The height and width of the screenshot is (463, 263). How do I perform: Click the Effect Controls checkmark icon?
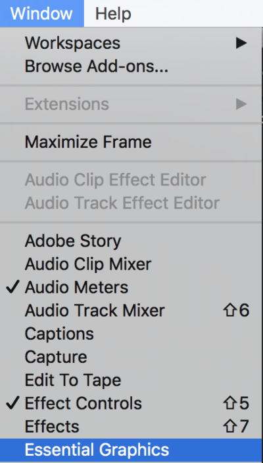[12, 403]
